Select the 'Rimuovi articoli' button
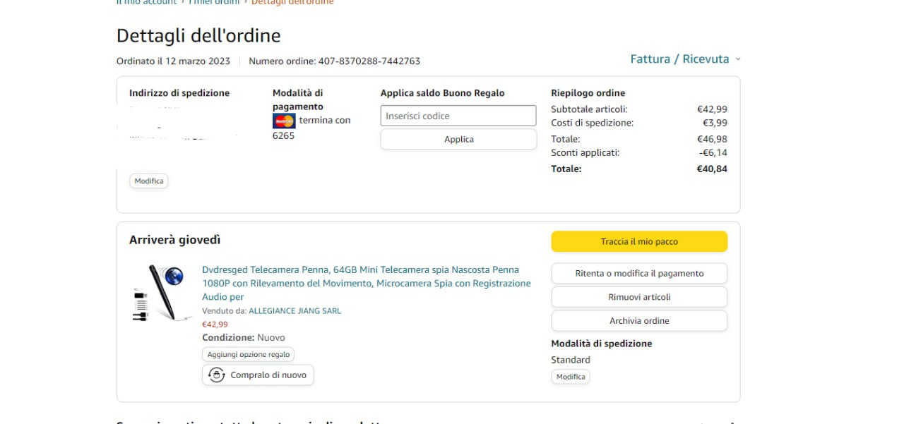904x424 pixels. tap(639, 297)
